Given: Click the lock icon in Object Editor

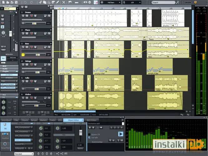Looking at the screenshot, I should (x=114, y=140).
